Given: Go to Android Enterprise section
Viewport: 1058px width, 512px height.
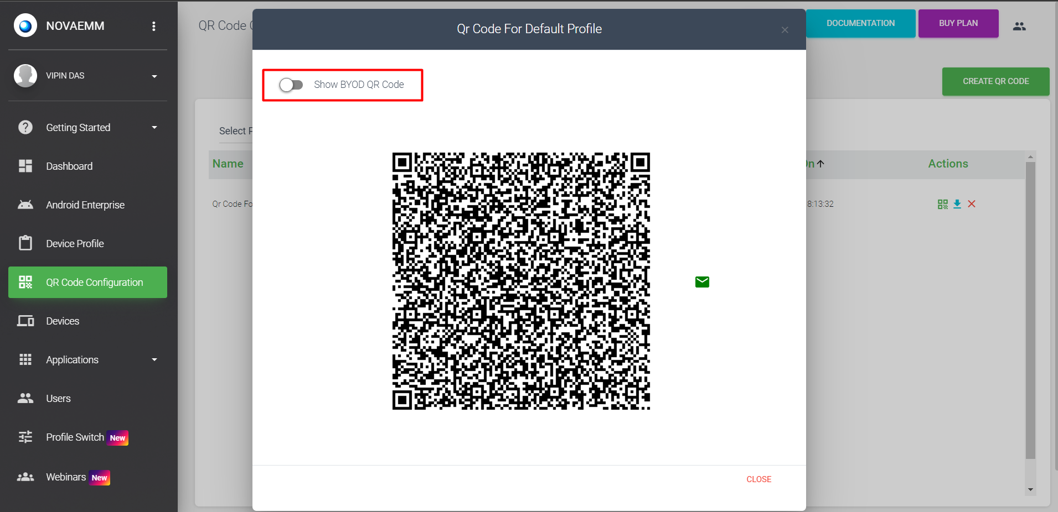Looking at the screenshot, I should coord(85,205).
